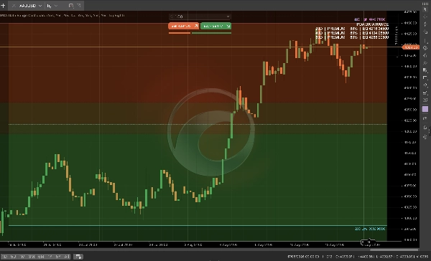Select the vertical line drawing tool
Screen dimensions: 431x261
tap(425, 40)
